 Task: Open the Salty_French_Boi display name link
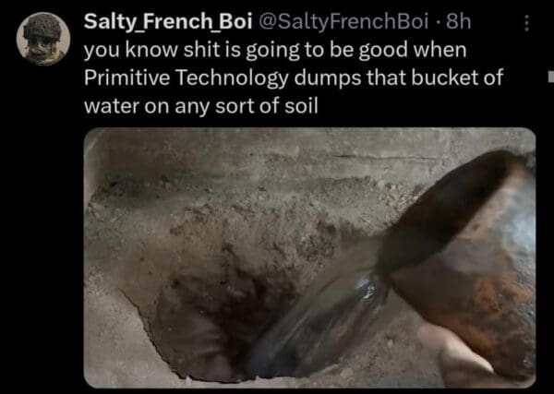[x=168, y=22]
